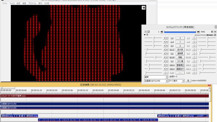
Task: Decrease left 回転 value with left arrow
Action: point(165,57)
